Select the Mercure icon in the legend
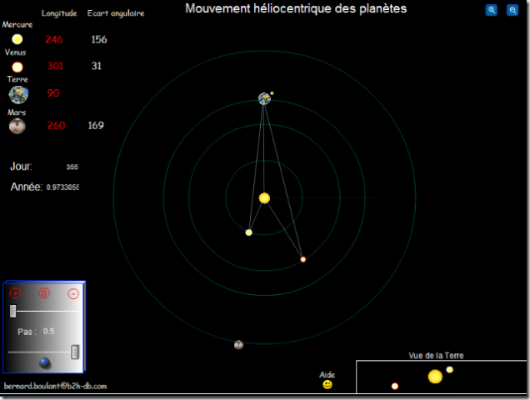530x400 pixels. click(17, 39)
